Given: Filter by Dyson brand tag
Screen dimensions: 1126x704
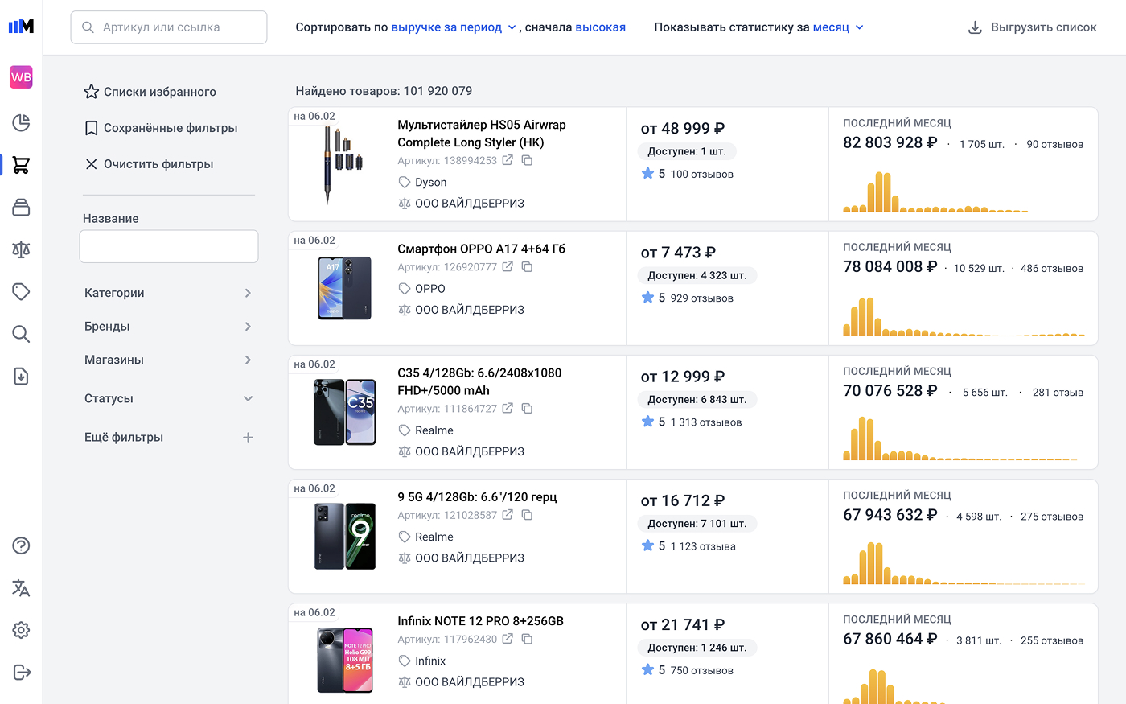Looking at the screenshot, I should [x=423, y=183].
